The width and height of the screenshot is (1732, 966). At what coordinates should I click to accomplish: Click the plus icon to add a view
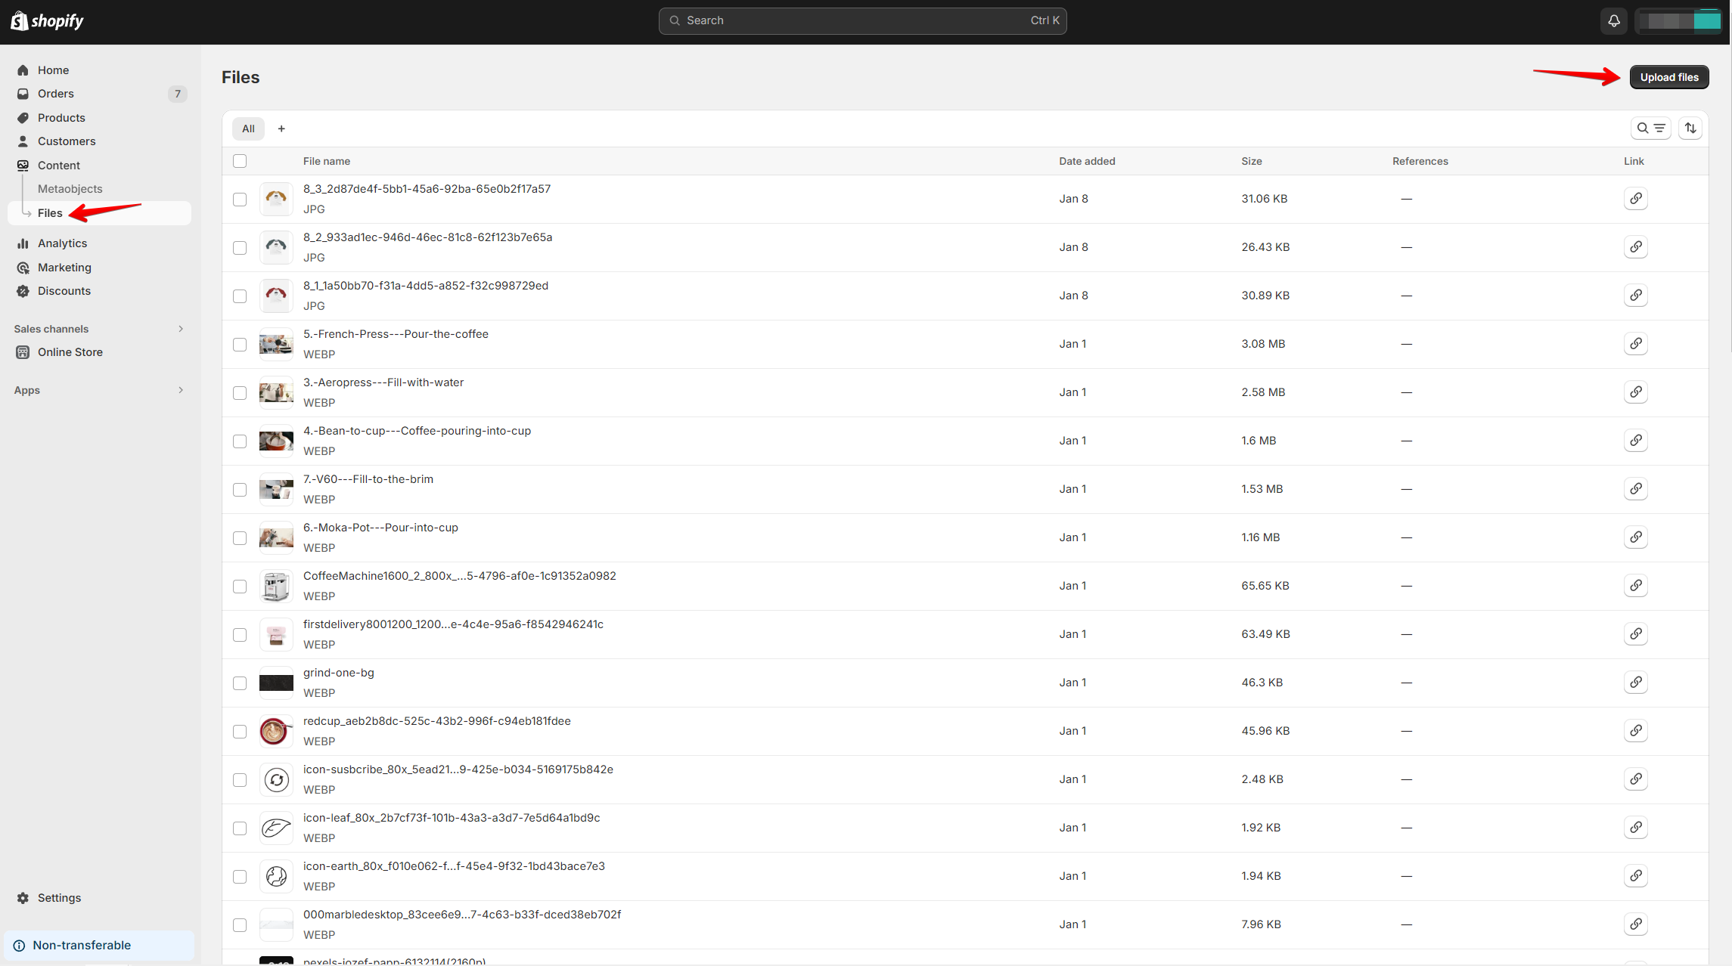click(x=281, y=128)
